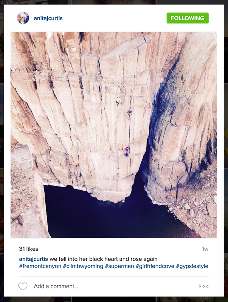Image resolution: width=228 pixels, height=302 pixels.
Task: Open the #superman hashtag
Action: [119, 266]
